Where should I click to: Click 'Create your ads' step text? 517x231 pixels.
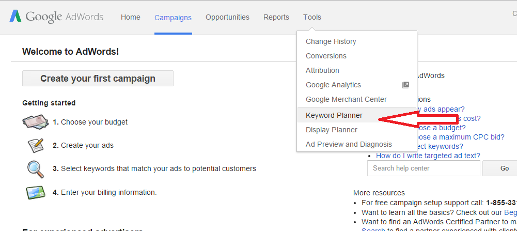pyautogui.click(x=87, y=146)
